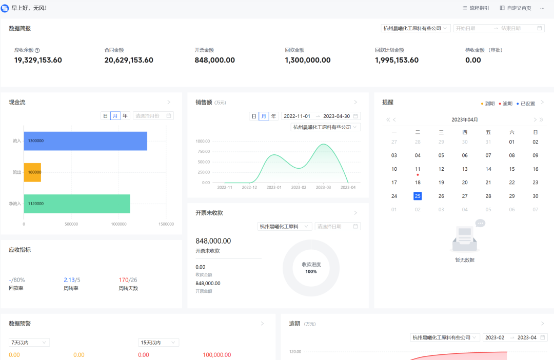
Task: Open company dropdown in 销售额 panel
Action: 325,127
